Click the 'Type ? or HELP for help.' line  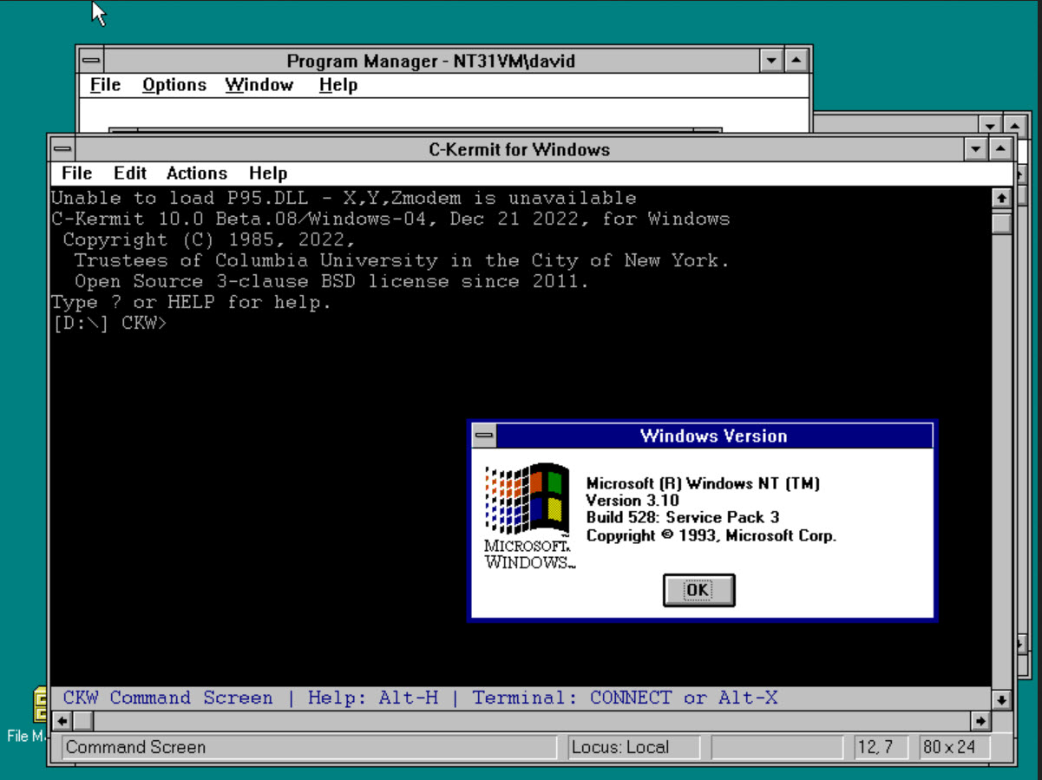click(x=192, y=303)
